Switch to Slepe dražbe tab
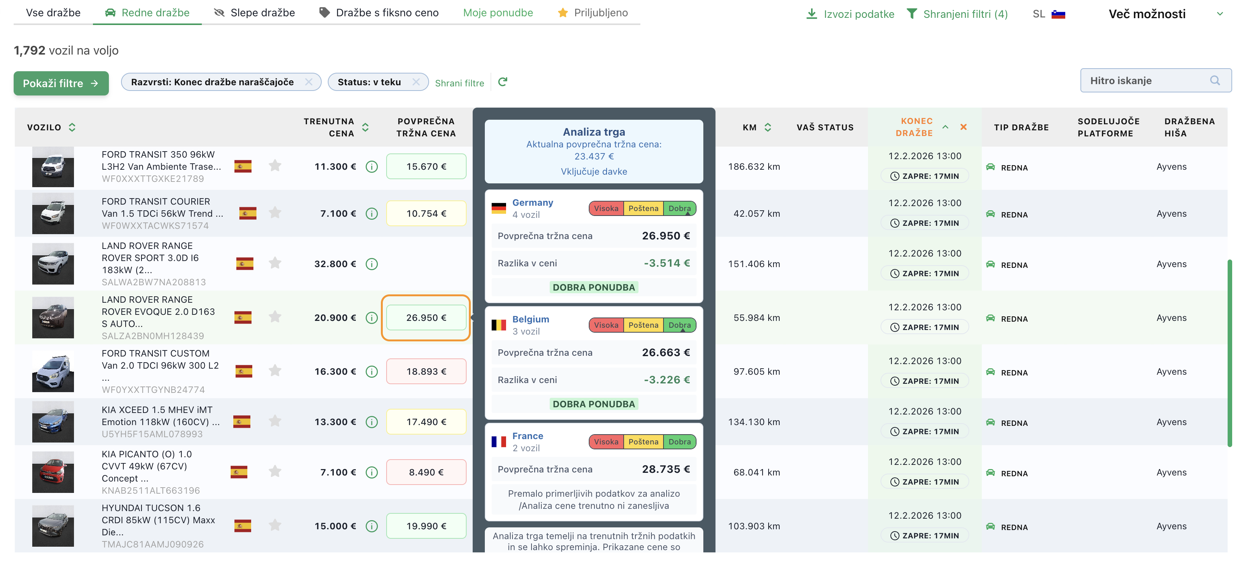 coord(254,13)
